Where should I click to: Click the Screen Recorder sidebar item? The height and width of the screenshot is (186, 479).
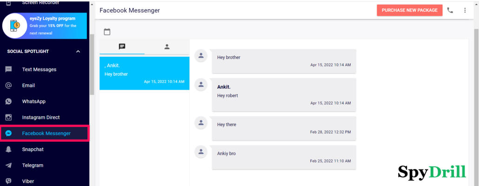coord(40,3)
